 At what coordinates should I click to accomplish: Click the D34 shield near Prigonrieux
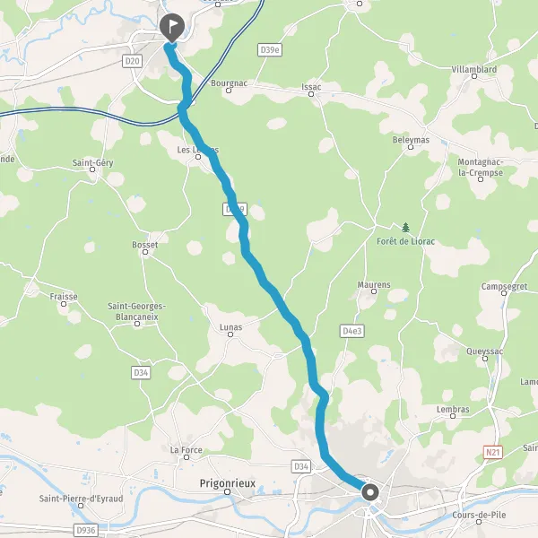[x=301, y=466]
